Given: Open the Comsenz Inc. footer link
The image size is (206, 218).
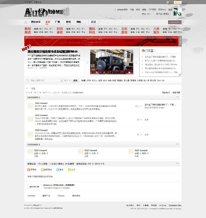Looking at the screenshot, I should (x=175, y=205).
